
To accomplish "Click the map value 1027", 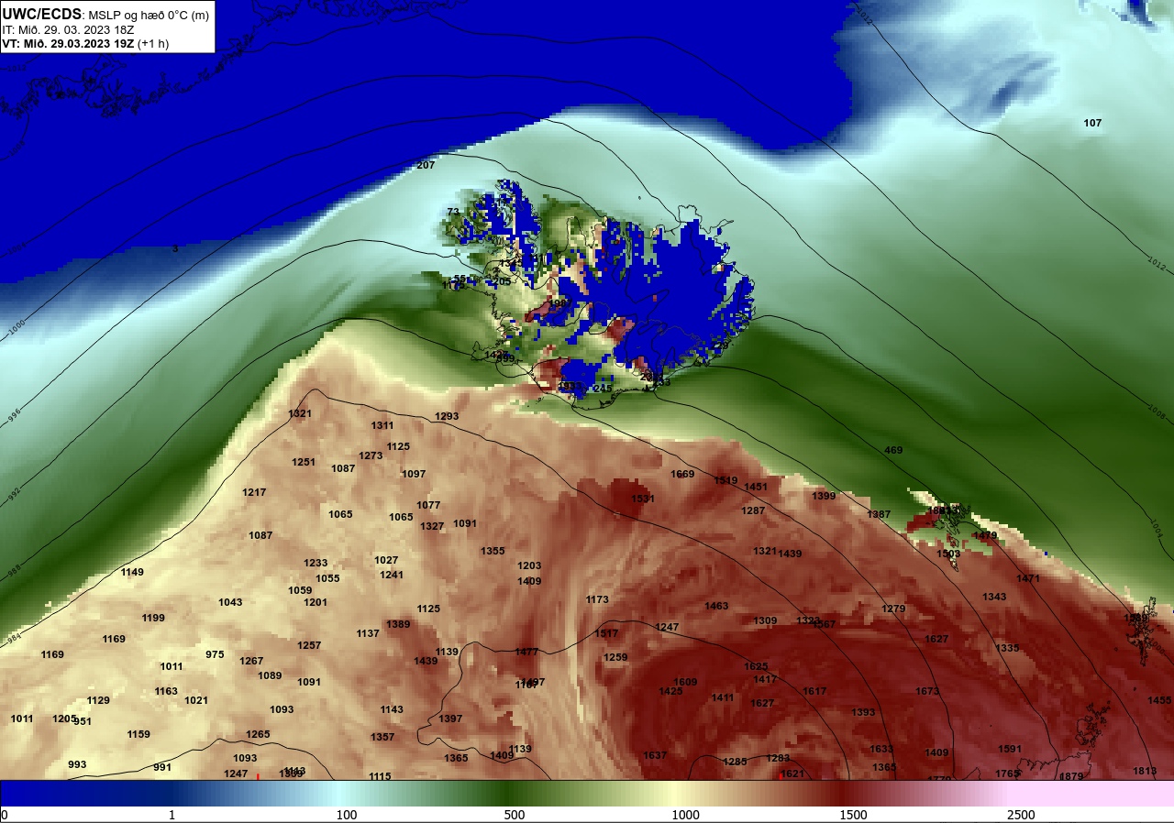I will [386, 560].
